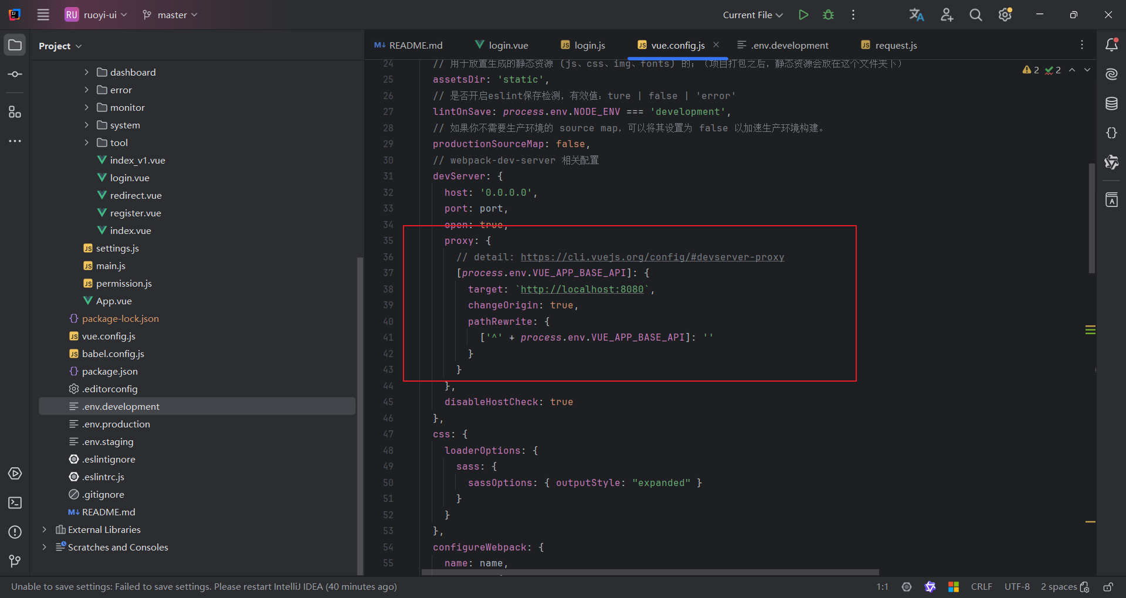The height and width of the screenshot is (598, 1126).
Task: Open the more actions menu beside Debug
Action: 853,15
